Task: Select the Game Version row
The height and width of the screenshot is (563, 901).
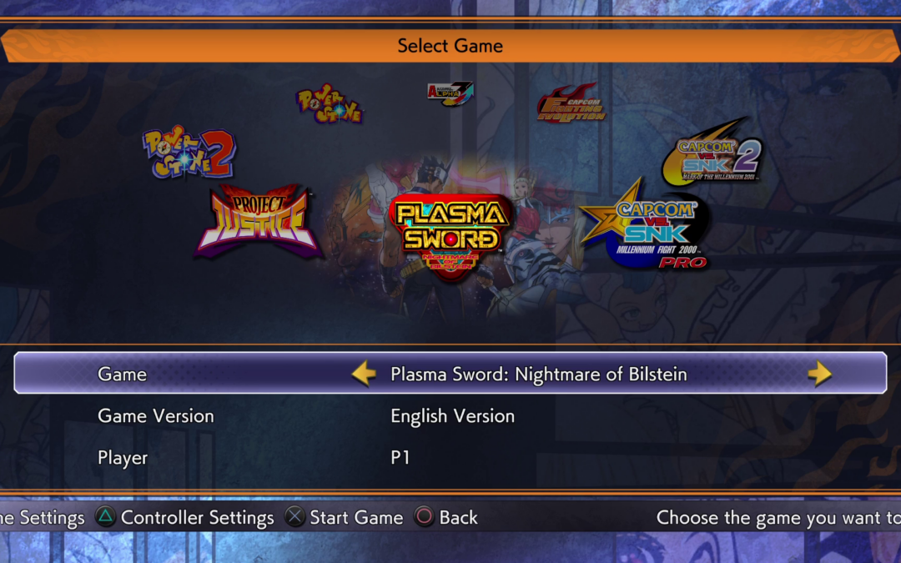Action: click(450, 416)
